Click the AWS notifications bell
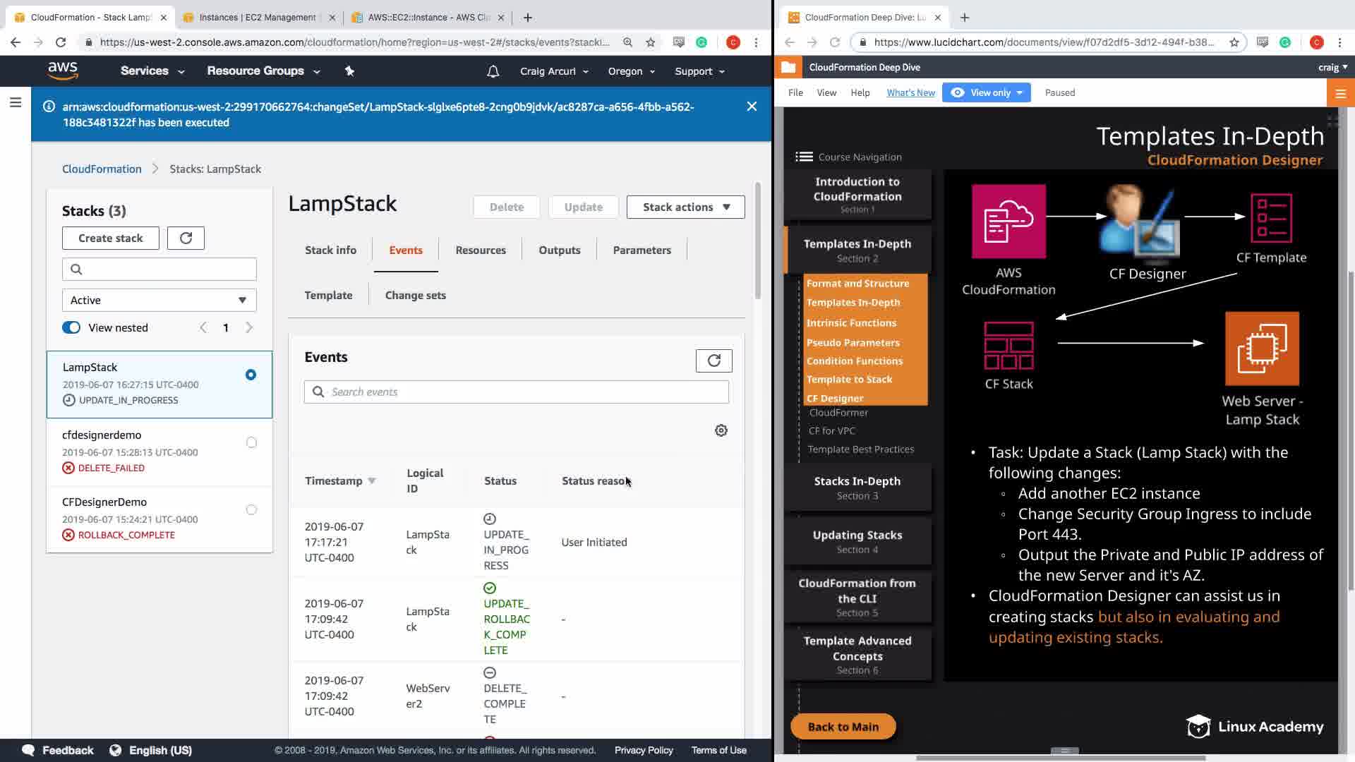 coord(493,71)
